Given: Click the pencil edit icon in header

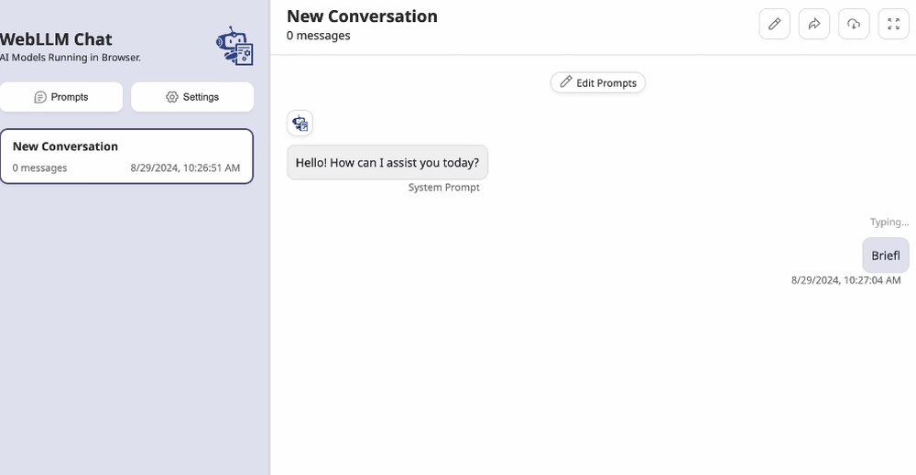Looking at the screenshot, I should 774,24.
